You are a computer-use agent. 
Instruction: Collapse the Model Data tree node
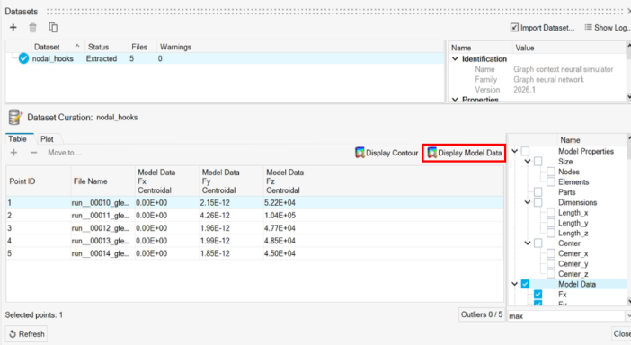(514, 284)
